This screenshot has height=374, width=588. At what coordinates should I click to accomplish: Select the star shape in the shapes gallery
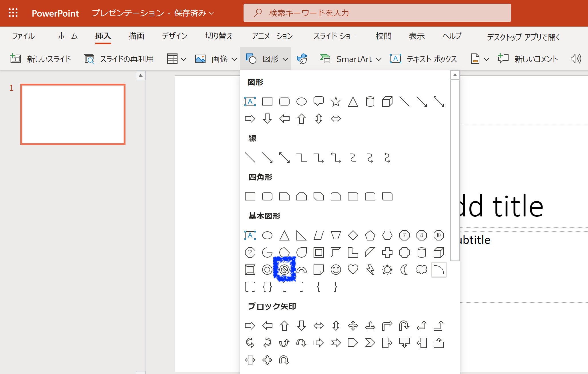336,102
